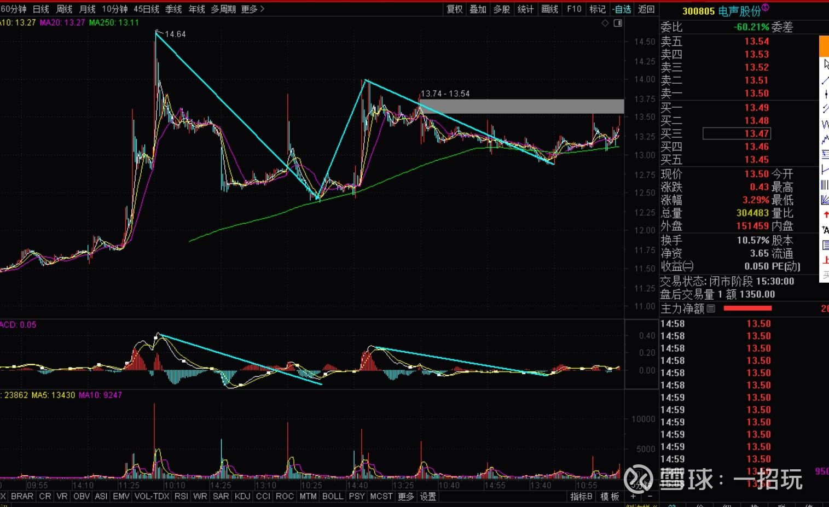Image resolution: width=829 pixels, height=507 pixels.
Task: Open the 45日线 period tab
Action: tap(147, 9)
